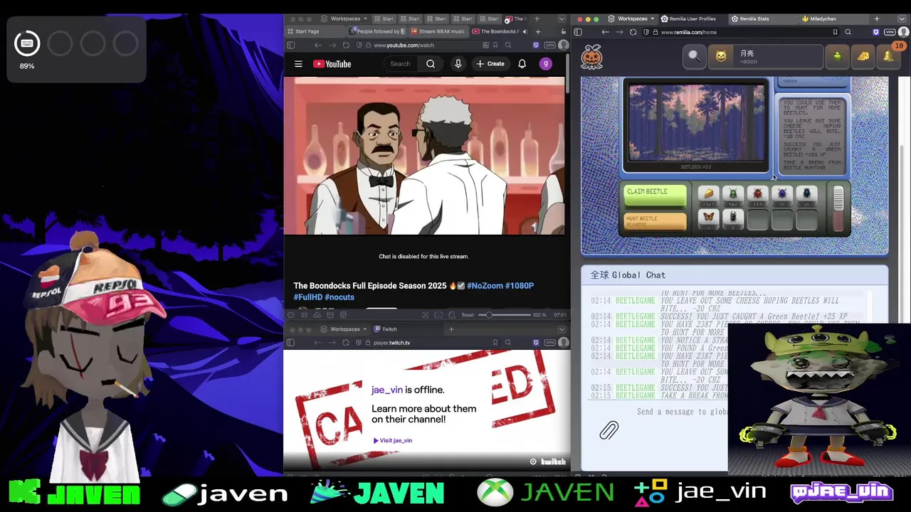Open the #NoZoom hashtag link
This screenshot has height=512, width=911.
(485, 286)
